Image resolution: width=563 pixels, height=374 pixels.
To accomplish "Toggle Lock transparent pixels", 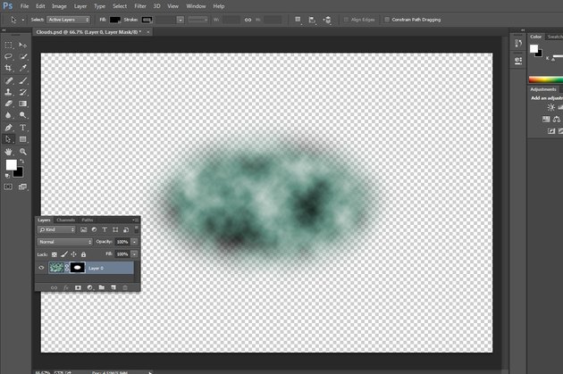I will (x=55, y=254).
